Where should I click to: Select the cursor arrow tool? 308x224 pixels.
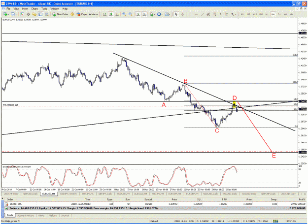pos(176,14)
